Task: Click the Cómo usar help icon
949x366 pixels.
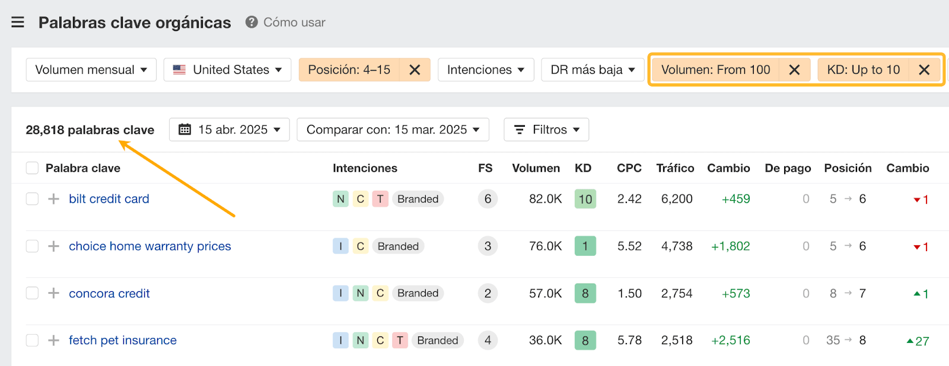Action: click(x=251, y=23)
